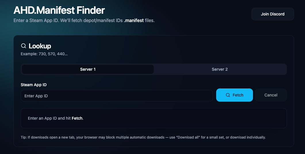Click the AHD.Manifest Finder title
Screen dimensions: 305x154
point(59,11)
